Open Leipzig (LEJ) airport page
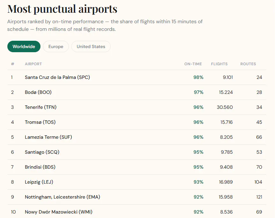275x218 pixels. tap(39, 182)
